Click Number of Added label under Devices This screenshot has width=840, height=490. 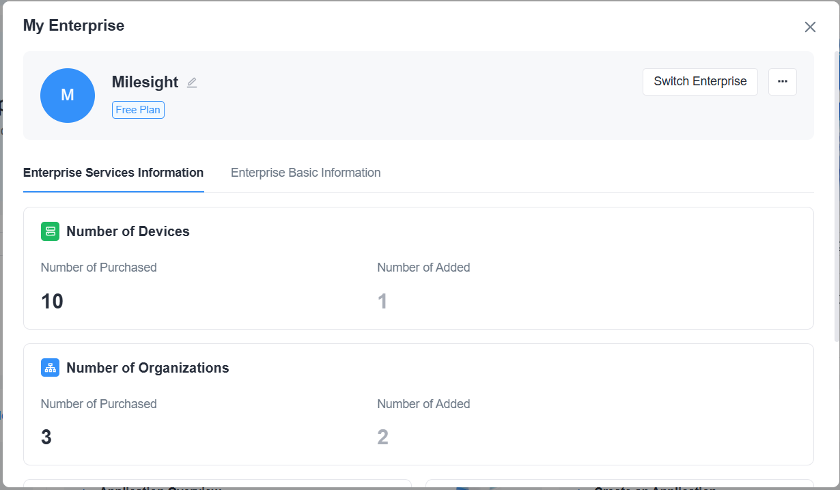423,268
